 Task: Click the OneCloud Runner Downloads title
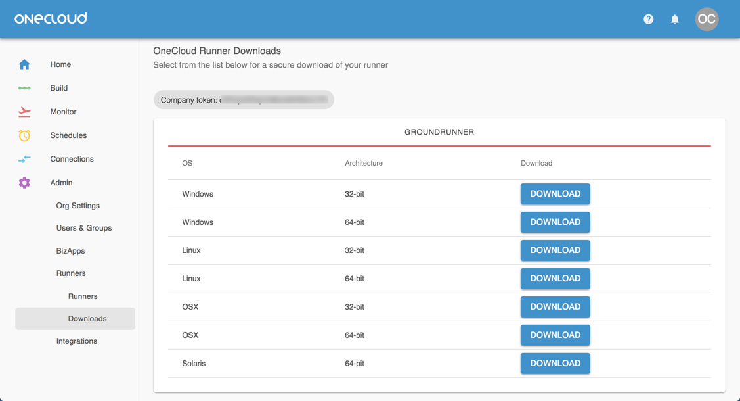coord(217,51)
